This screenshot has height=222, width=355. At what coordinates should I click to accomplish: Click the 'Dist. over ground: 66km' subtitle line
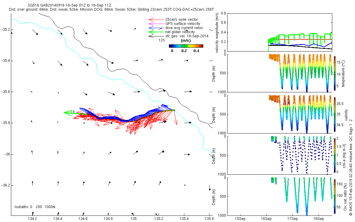tap(111, 9)
